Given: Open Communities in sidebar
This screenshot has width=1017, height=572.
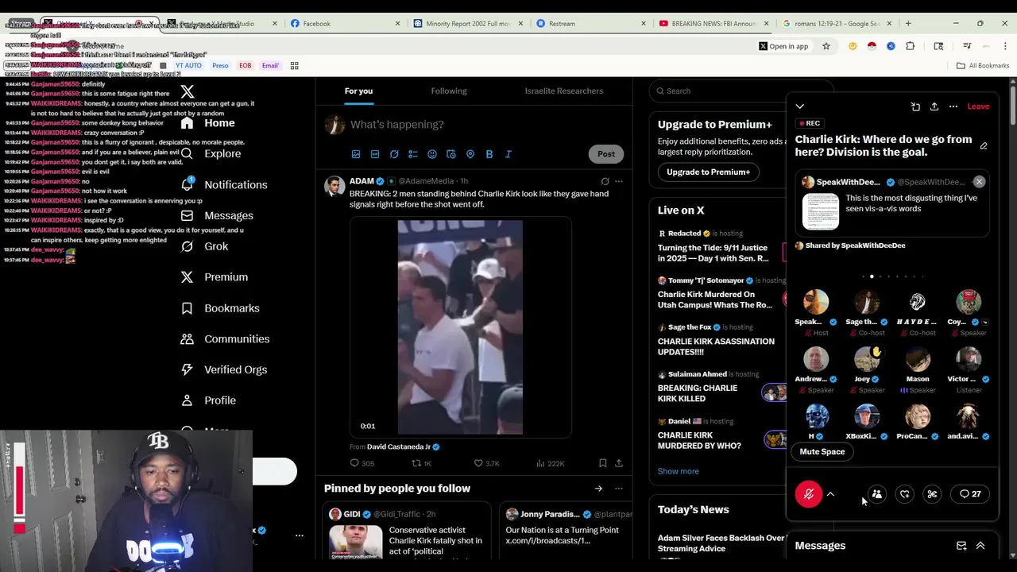Looking at the screenshot, I should [225, 338].
